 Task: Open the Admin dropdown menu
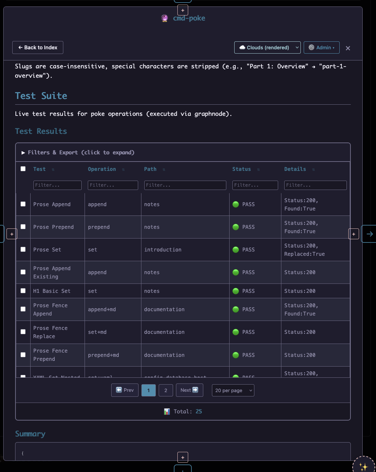(321, 47)
